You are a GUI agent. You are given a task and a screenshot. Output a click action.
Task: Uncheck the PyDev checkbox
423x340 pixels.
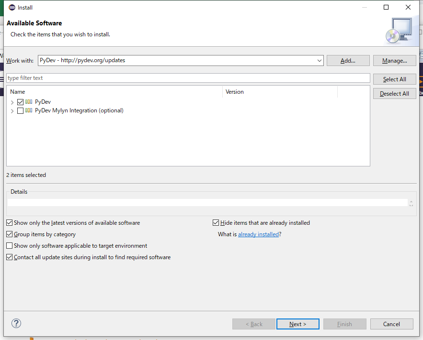(x=20, y=102)
